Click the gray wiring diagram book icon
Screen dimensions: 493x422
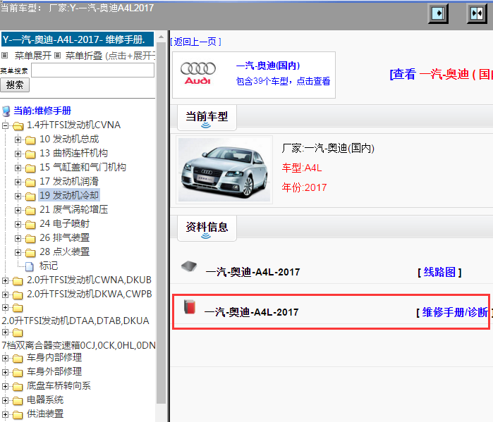pos(189,266)
